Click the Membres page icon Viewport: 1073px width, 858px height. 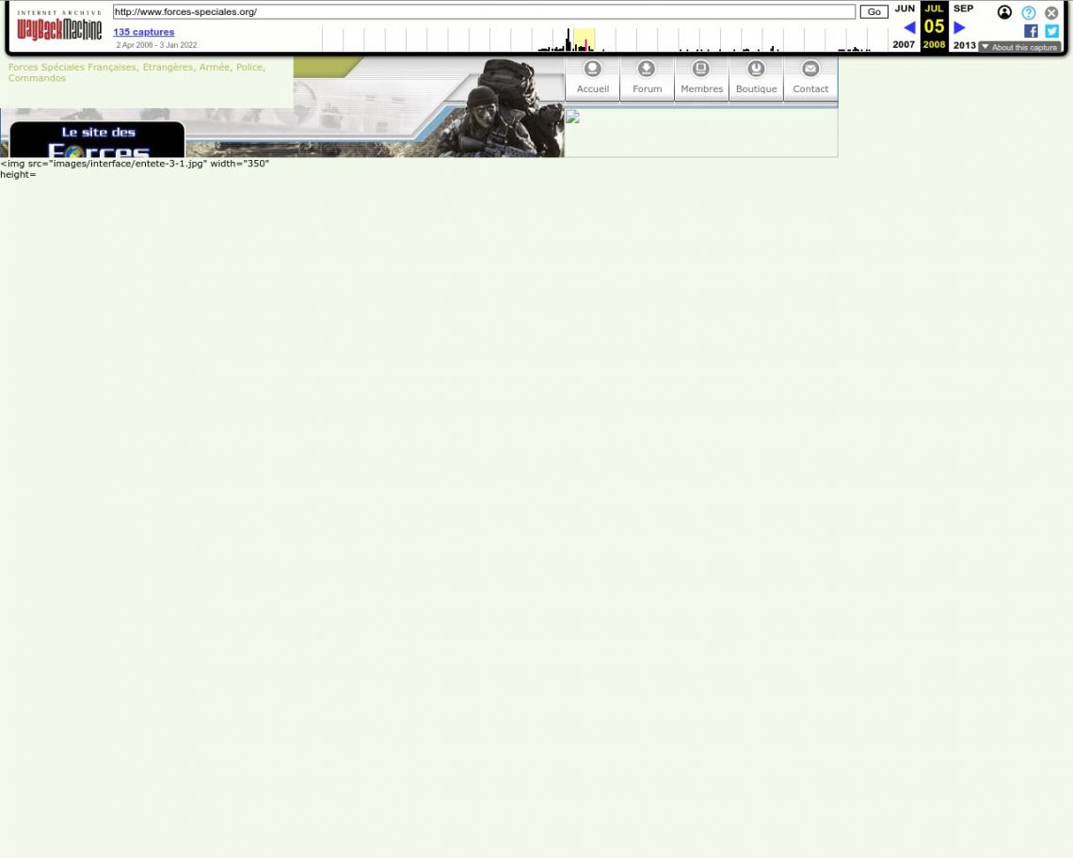(x=700, y=69)
